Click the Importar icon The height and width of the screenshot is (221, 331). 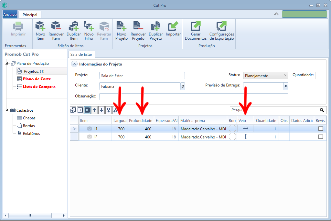click(x=173, y=26)
